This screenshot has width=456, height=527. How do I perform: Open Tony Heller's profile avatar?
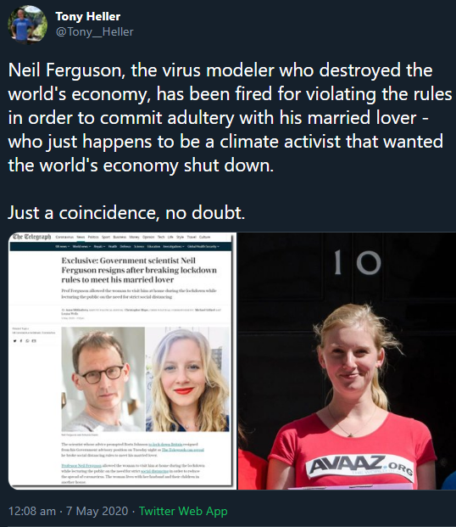pos(27,25)
